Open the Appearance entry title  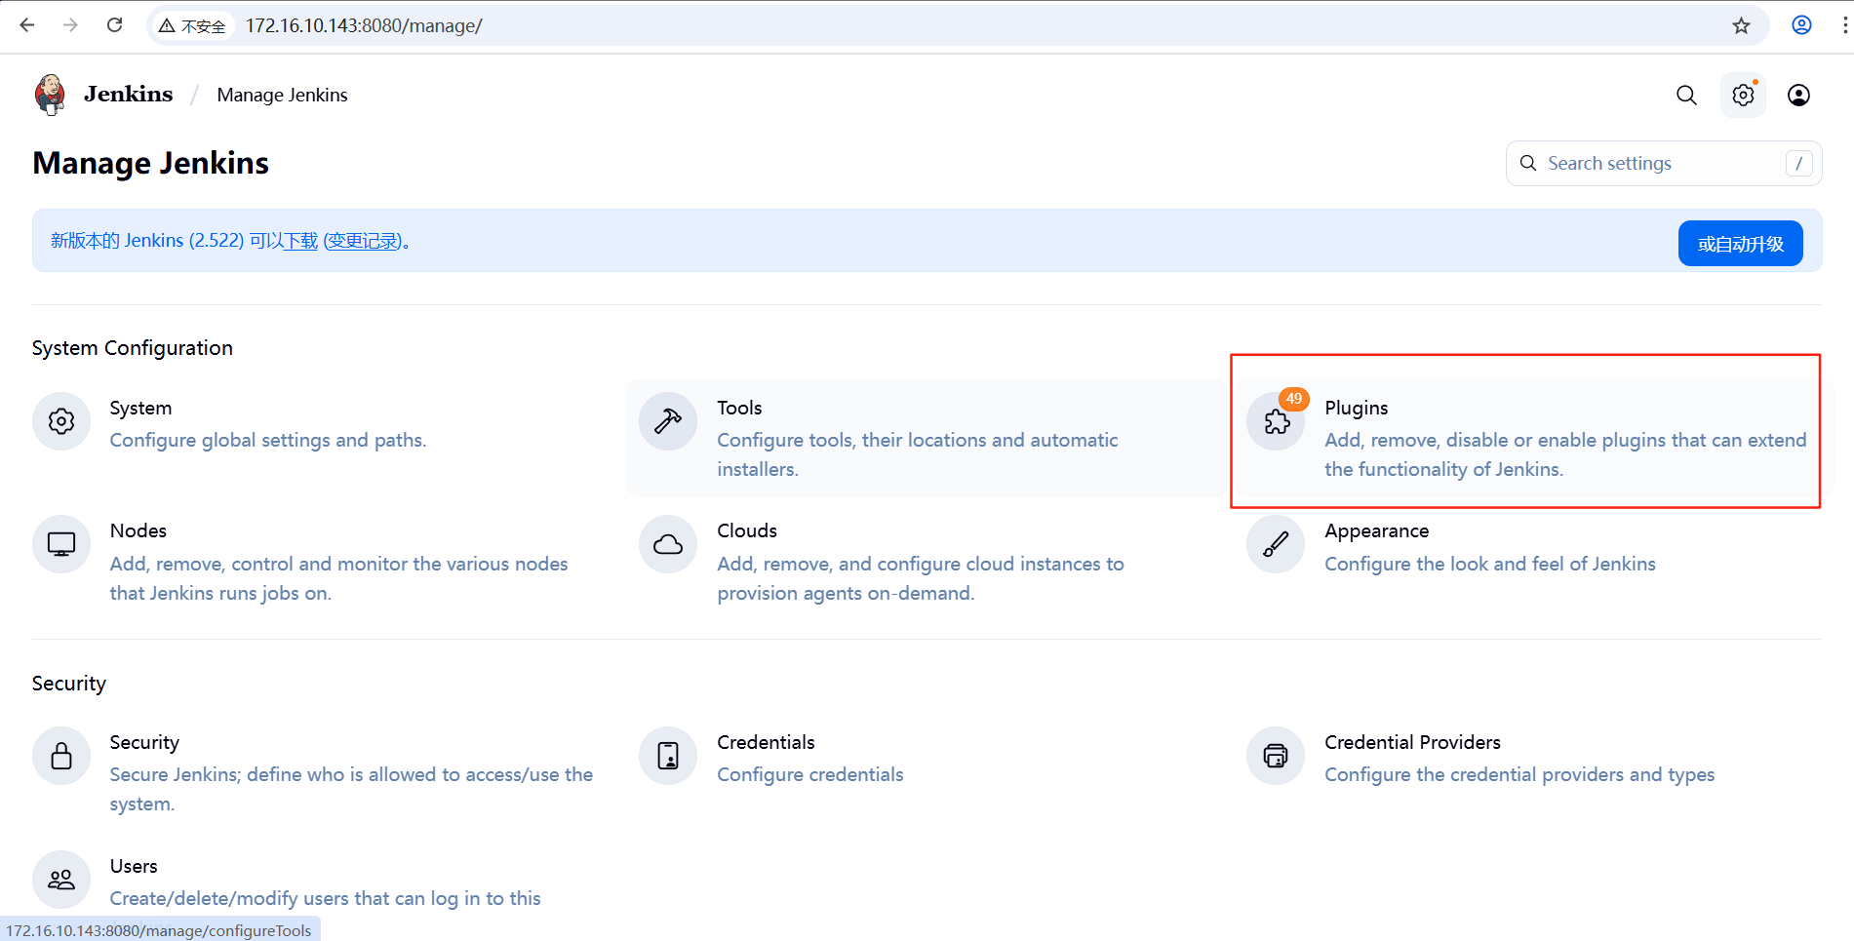pyautogui.click(x=1376, y=530)
